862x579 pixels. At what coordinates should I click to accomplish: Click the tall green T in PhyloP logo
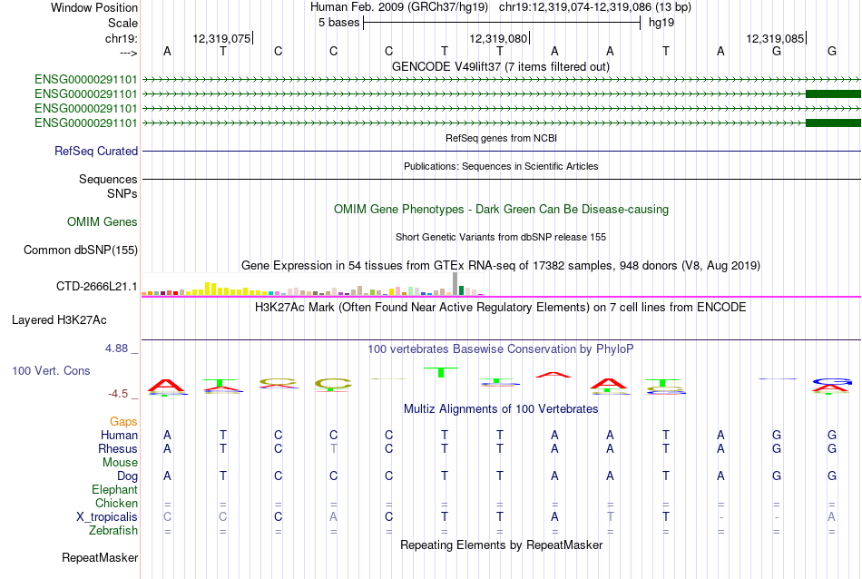point(441,372)
